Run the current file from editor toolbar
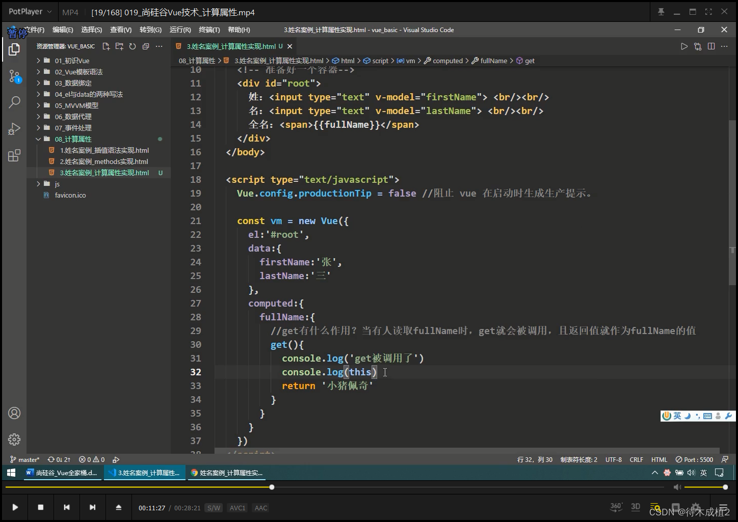Screen dimensions: 738x522 684,46
